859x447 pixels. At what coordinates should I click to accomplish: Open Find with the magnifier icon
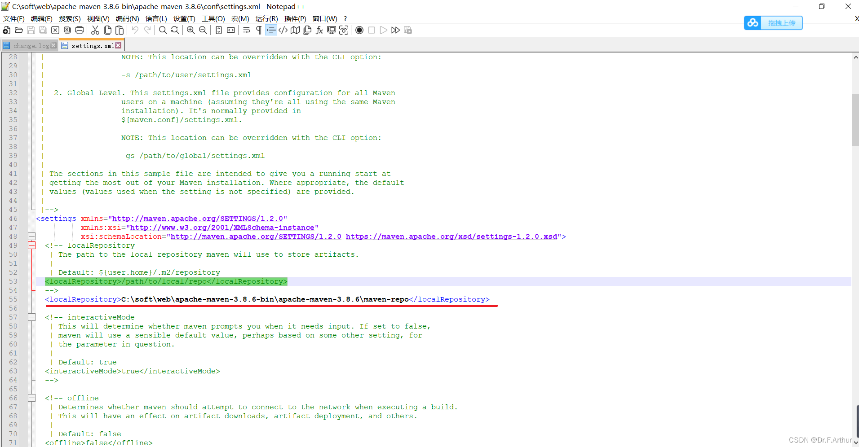point(163,30)
